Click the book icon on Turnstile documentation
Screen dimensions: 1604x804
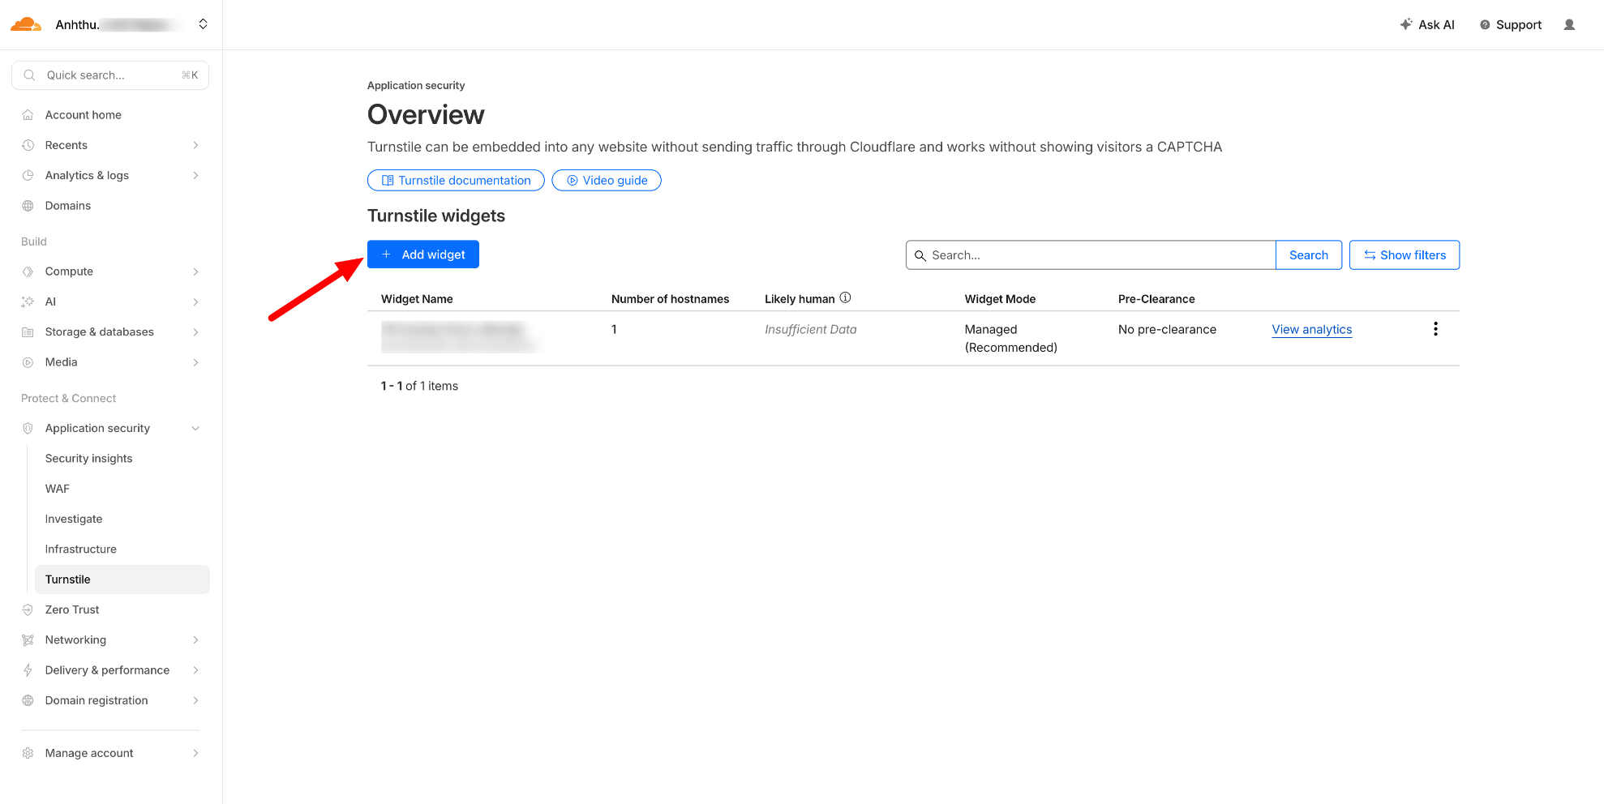click(x=388, y=180)
